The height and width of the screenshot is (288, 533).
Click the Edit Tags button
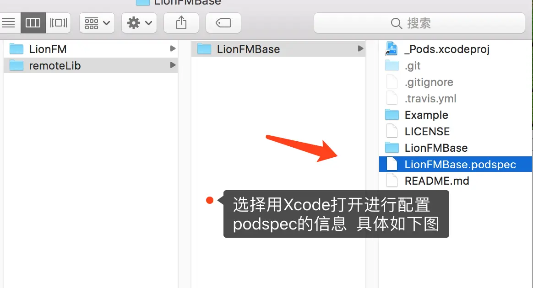coord(223,23)
